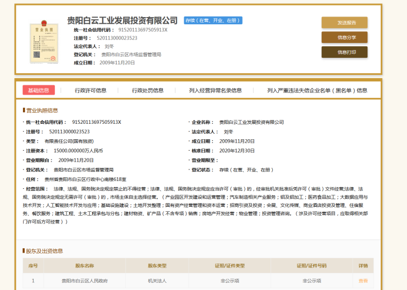
Task: Click the 企业名称 value in license info
Action: pos(251,122)
